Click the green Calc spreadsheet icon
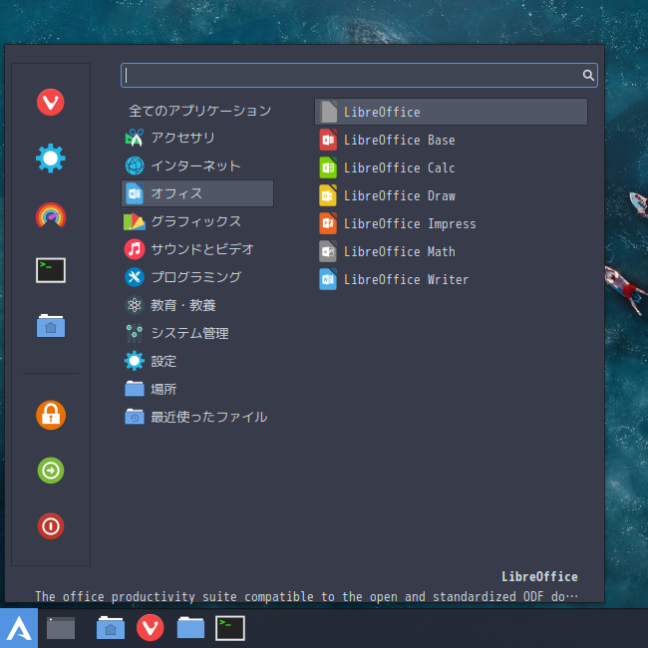The height and width of the screenshot is (648, 648). (x=328, y=167)
